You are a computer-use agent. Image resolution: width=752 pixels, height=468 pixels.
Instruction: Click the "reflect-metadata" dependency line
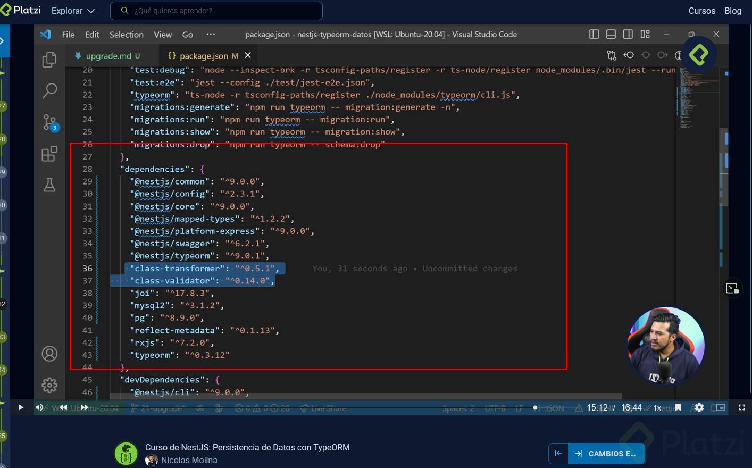click(x=204, y=330)
